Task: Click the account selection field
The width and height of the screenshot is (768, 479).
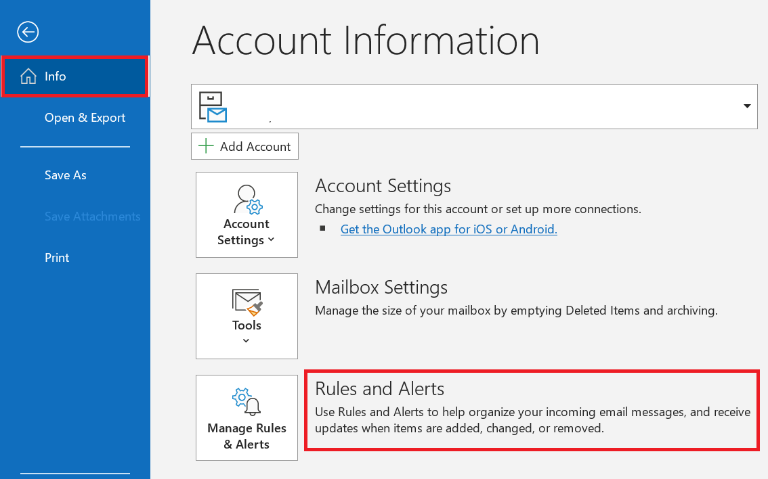Action: (x=474, y=107)
